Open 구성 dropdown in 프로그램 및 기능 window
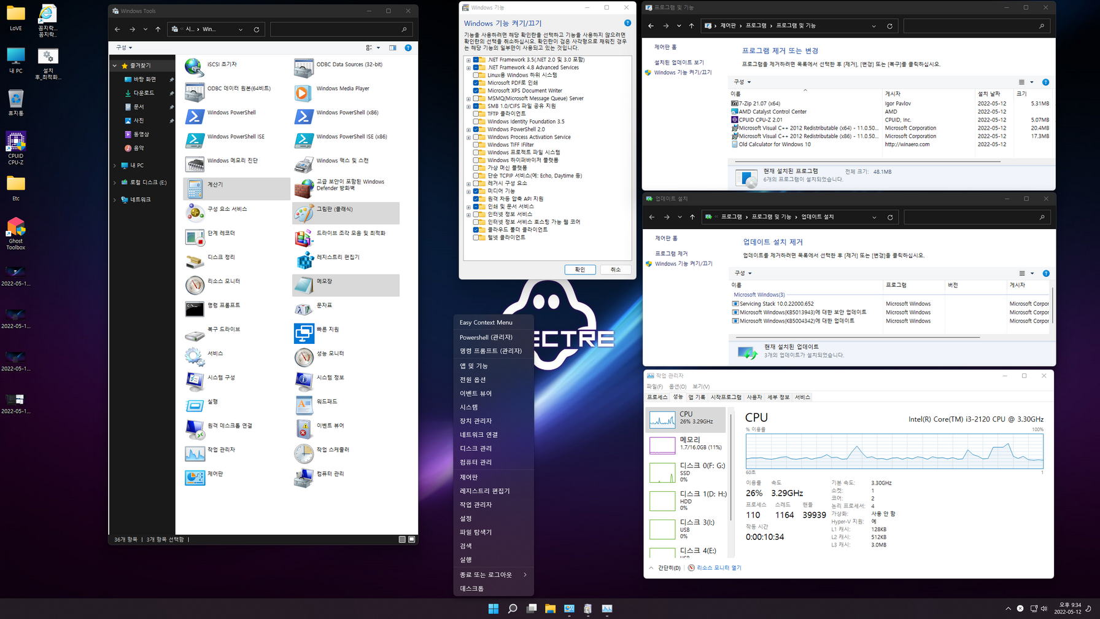The width and height of the screenshot is (1100, 619). pos(742,82)
